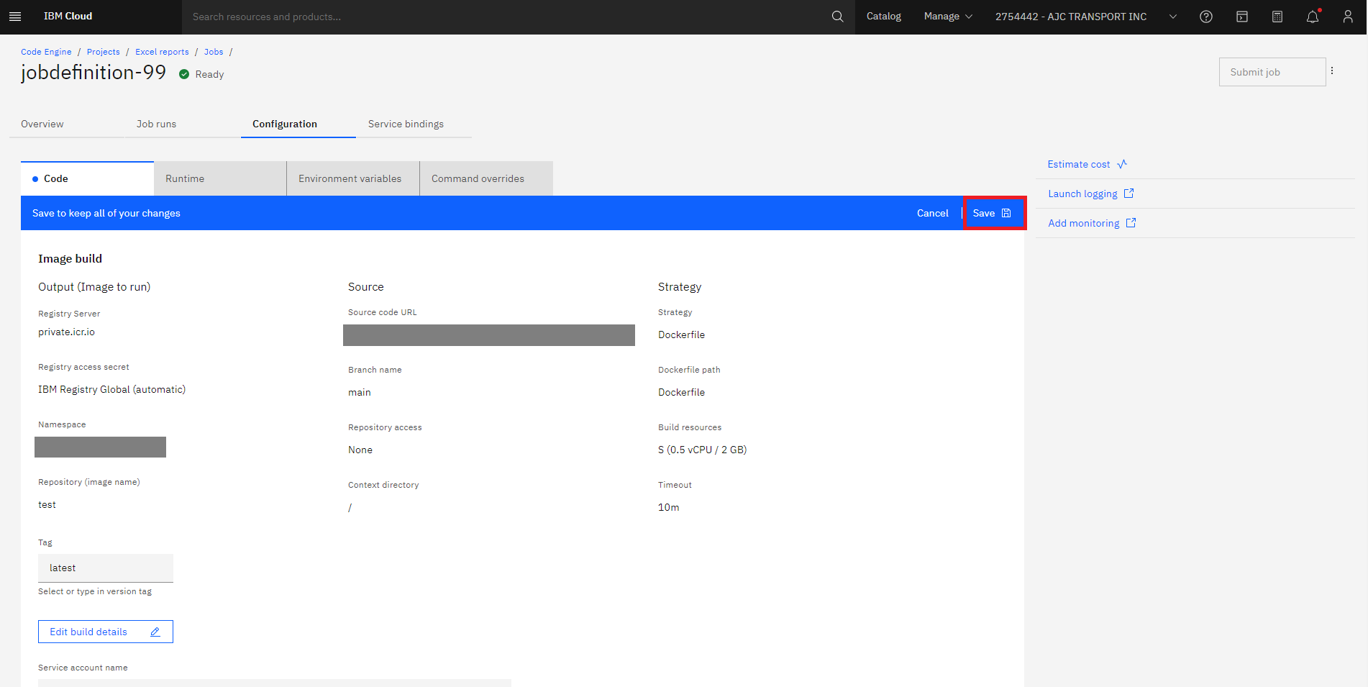Open the Command overrides sub-tab
The height and width of the screenshot is (687, 1368).
tap(486, 178)
